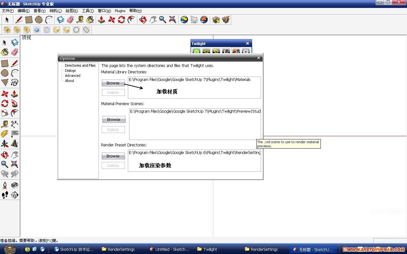Click the blue cube plugin icon
This screenshot has width=407, height=254.
[x=37, y=30]
